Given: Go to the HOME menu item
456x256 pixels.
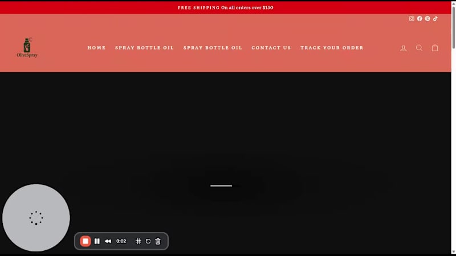Looking at the screenshot, I should pos(96,48).
